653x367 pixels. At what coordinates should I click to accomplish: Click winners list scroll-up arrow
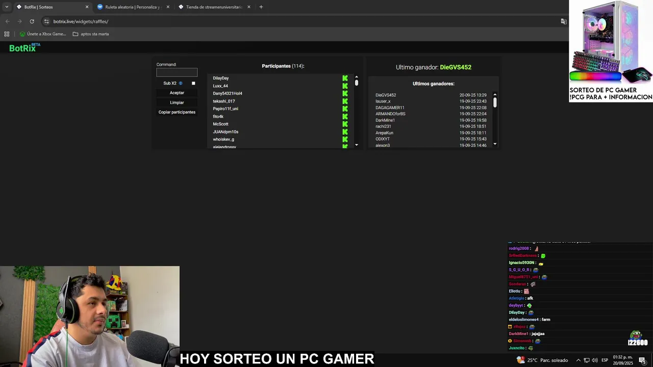495,94
